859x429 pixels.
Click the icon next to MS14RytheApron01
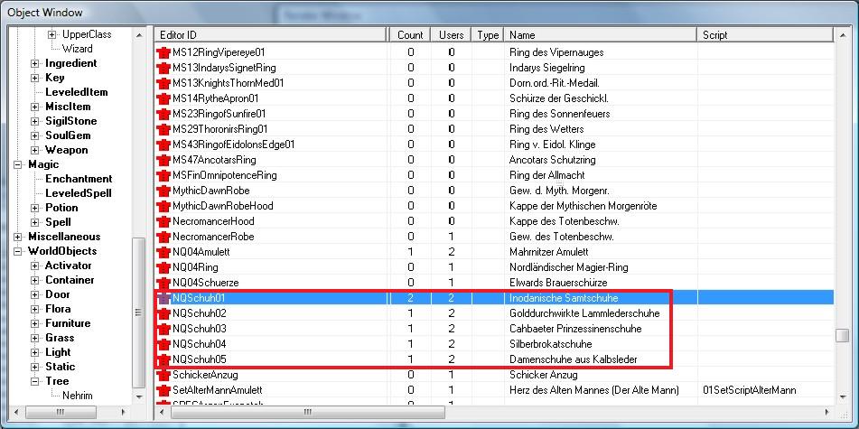coord(164,98)
